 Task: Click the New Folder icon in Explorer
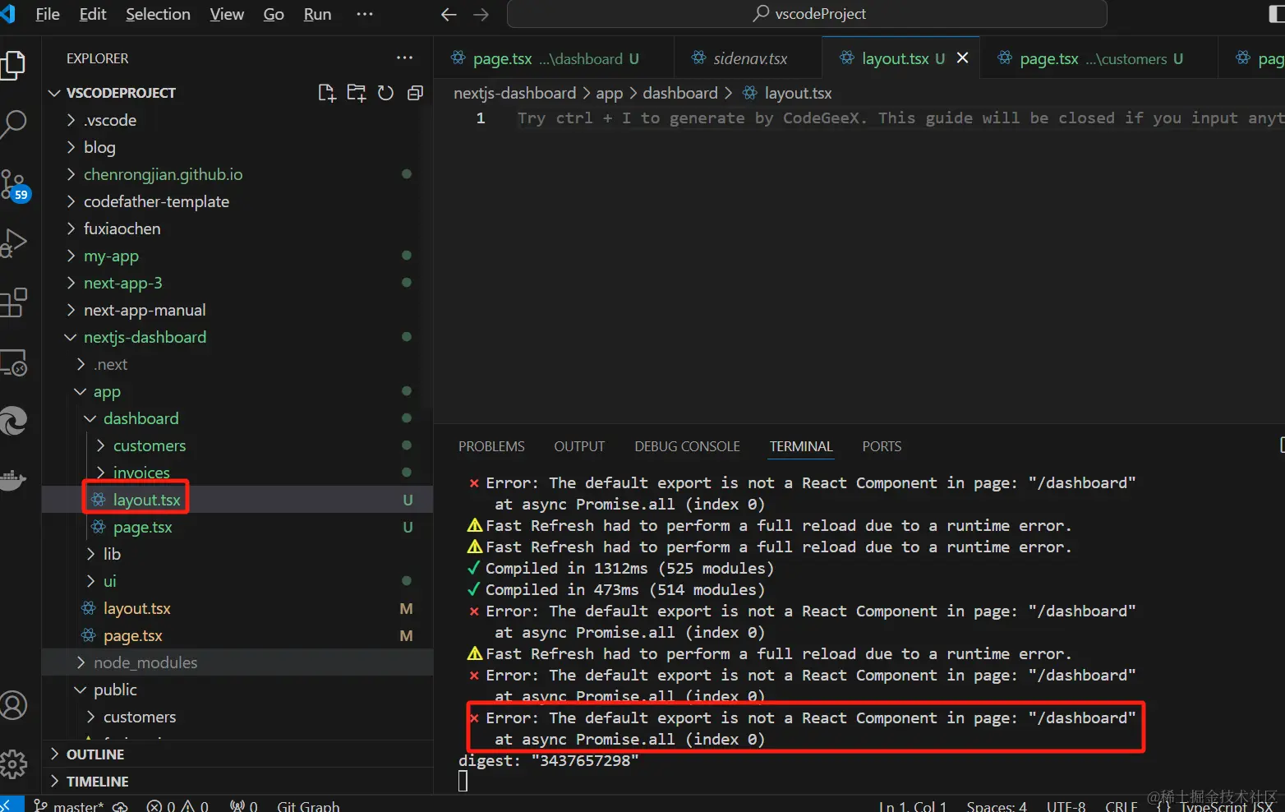pos(357,93)
